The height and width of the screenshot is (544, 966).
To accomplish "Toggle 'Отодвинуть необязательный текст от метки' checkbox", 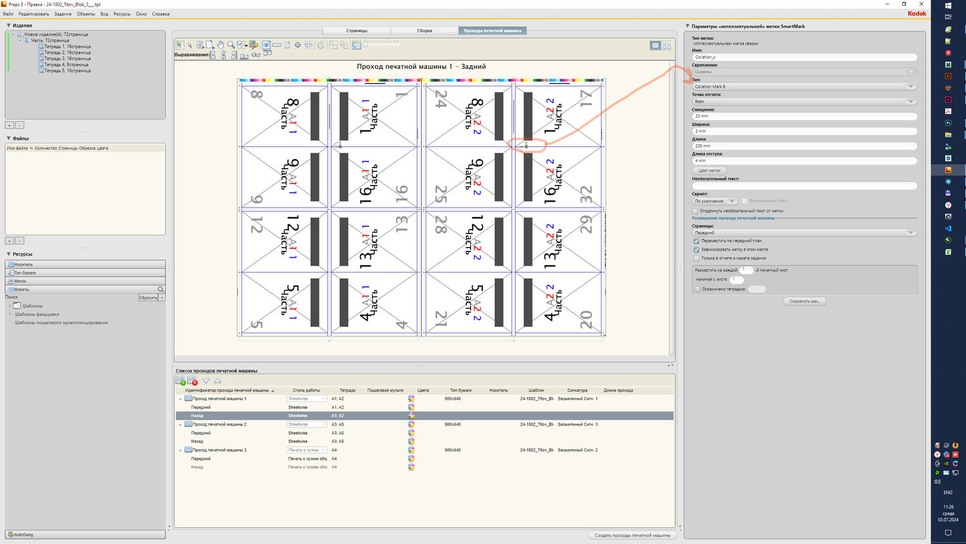I will click(696, 211).
